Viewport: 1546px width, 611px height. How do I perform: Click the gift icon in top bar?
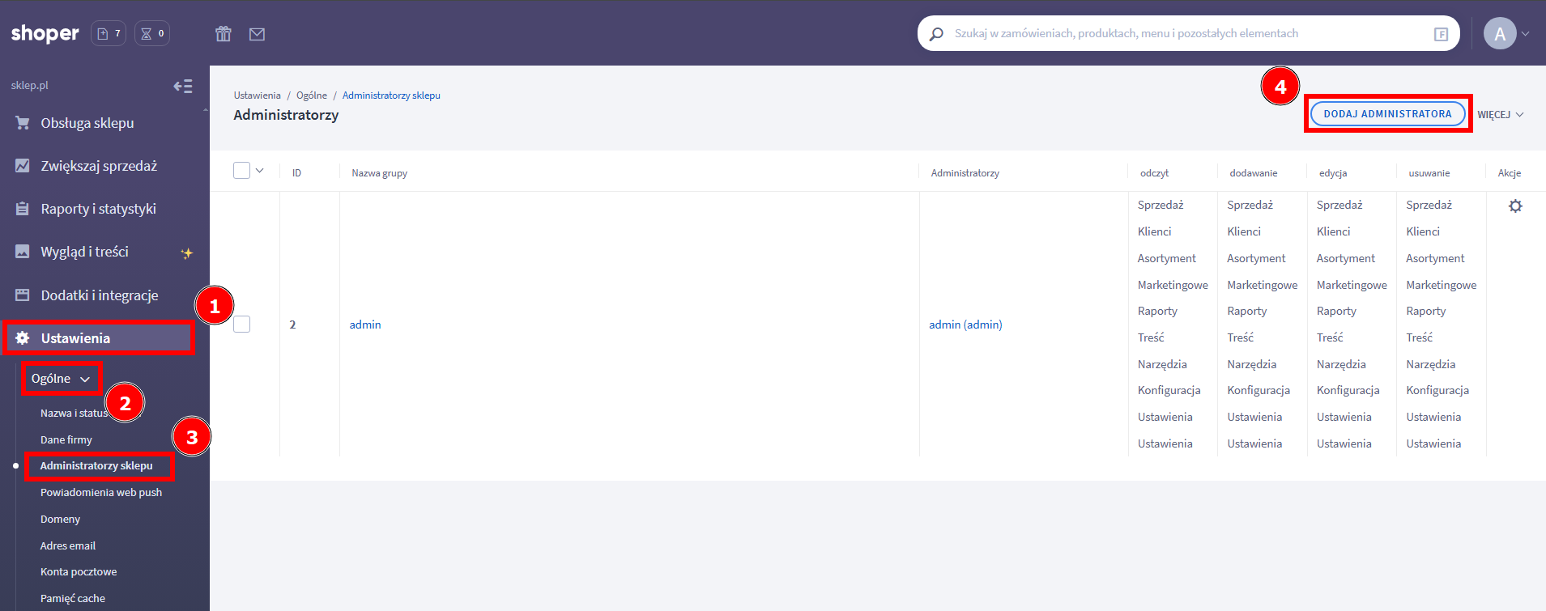point(224,34)
